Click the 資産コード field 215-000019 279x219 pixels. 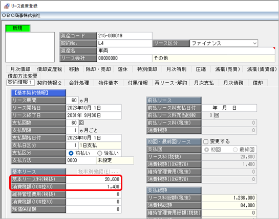coord(124,36)
